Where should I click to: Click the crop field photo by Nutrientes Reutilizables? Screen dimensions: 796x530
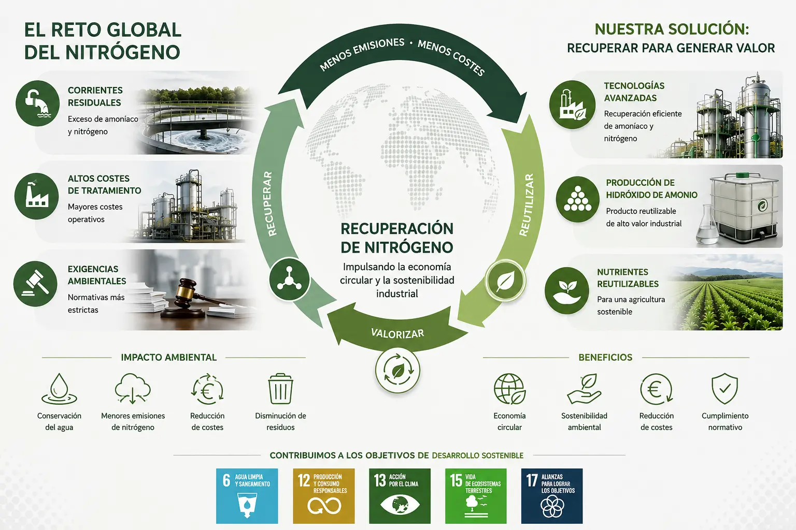click(x=728, y=292)
